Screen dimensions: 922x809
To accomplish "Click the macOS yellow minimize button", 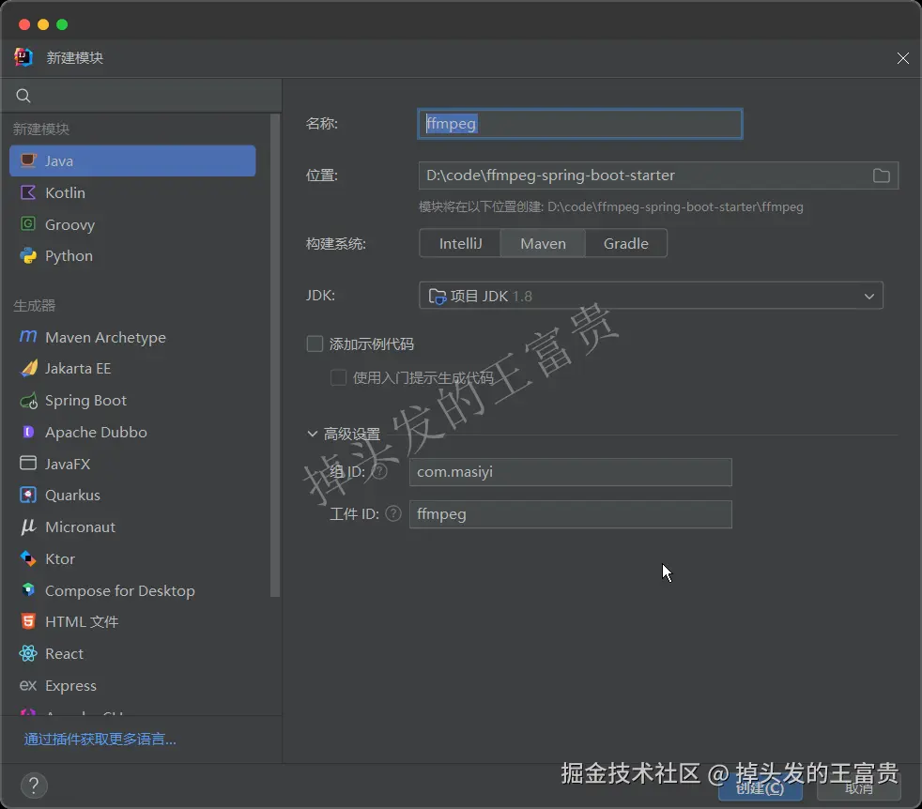I will click(x=43, y=24).
